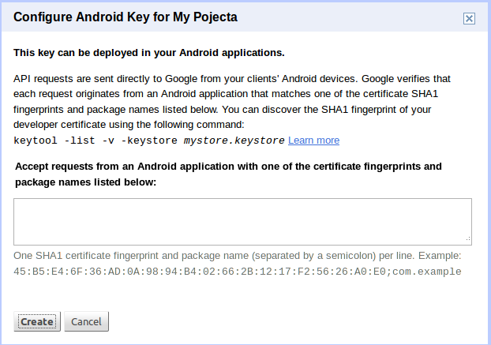Screen dimensions: 491x345
Task: Click the "package names listed below:" label line
Action: click(85, 182)
